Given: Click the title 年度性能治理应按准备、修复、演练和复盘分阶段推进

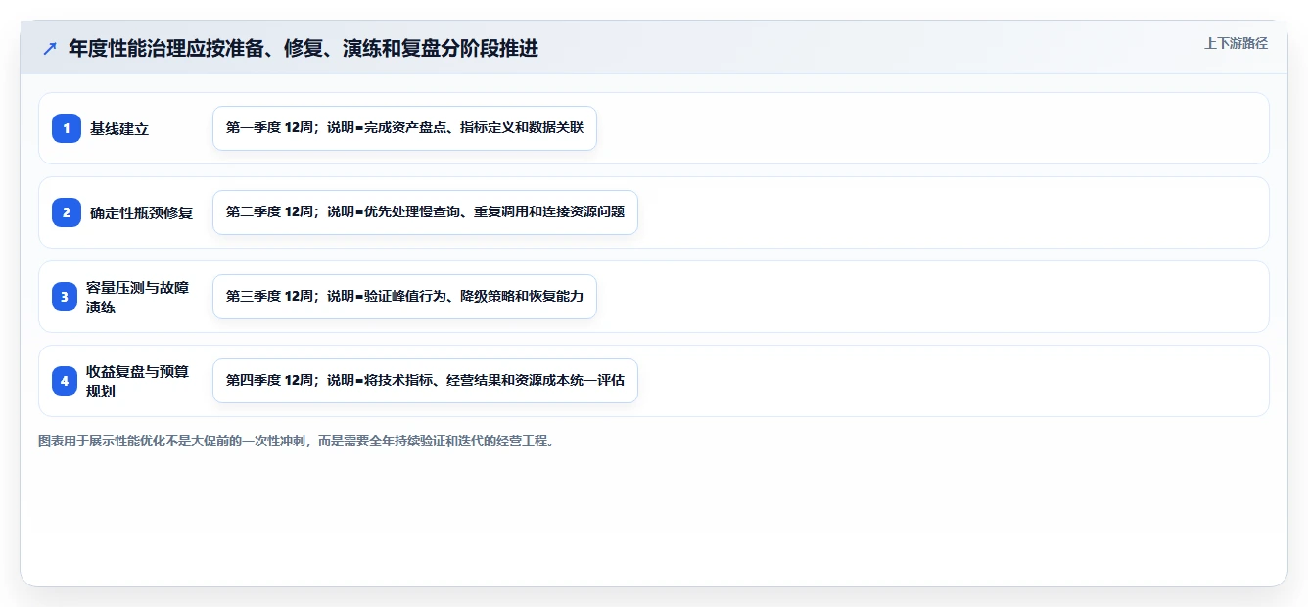Looking at the screenshot, I should click(x=304, y=48).
